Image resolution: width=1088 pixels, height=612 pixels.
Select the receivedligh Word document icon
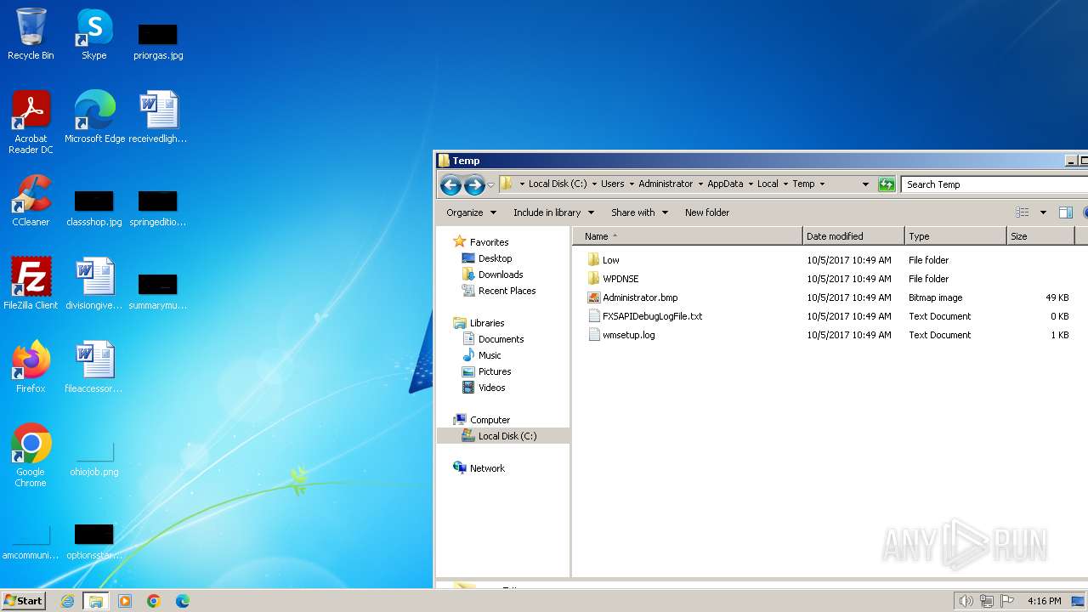(x=158, y=117)
